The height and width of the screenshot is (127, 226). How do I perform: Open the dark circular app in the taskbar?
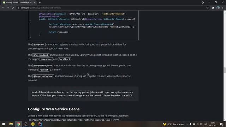26,124
